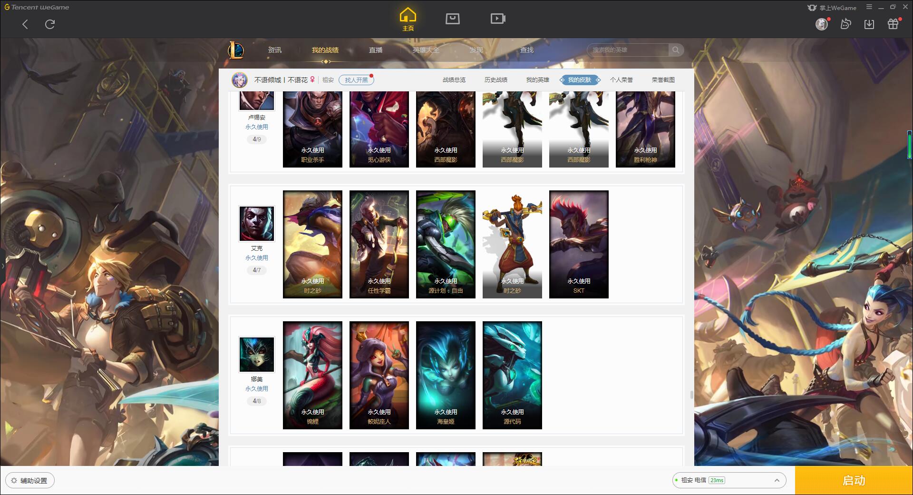Open the 胜利枪神 skin card

[x=645, y=129]
